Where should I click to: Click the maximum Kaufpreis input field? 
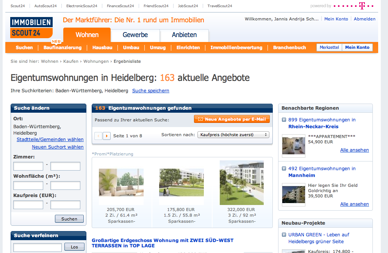pos(65,205)
